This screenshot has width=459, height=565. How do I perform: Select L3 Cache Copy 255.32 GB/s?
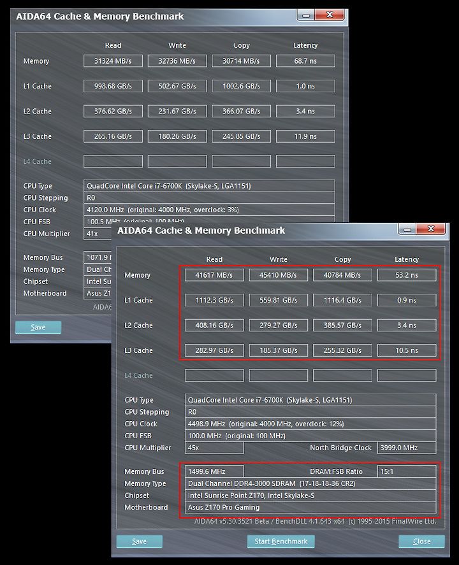tap(342, 350)
